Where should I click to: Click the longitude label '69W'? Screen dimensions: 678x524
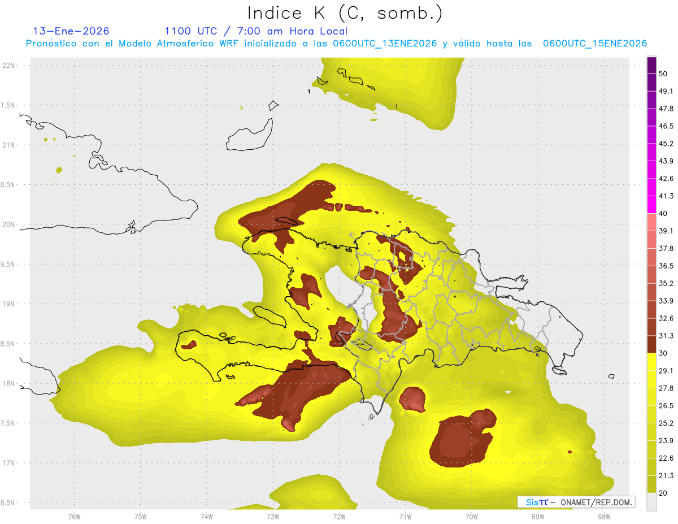[x=538, y=516]
